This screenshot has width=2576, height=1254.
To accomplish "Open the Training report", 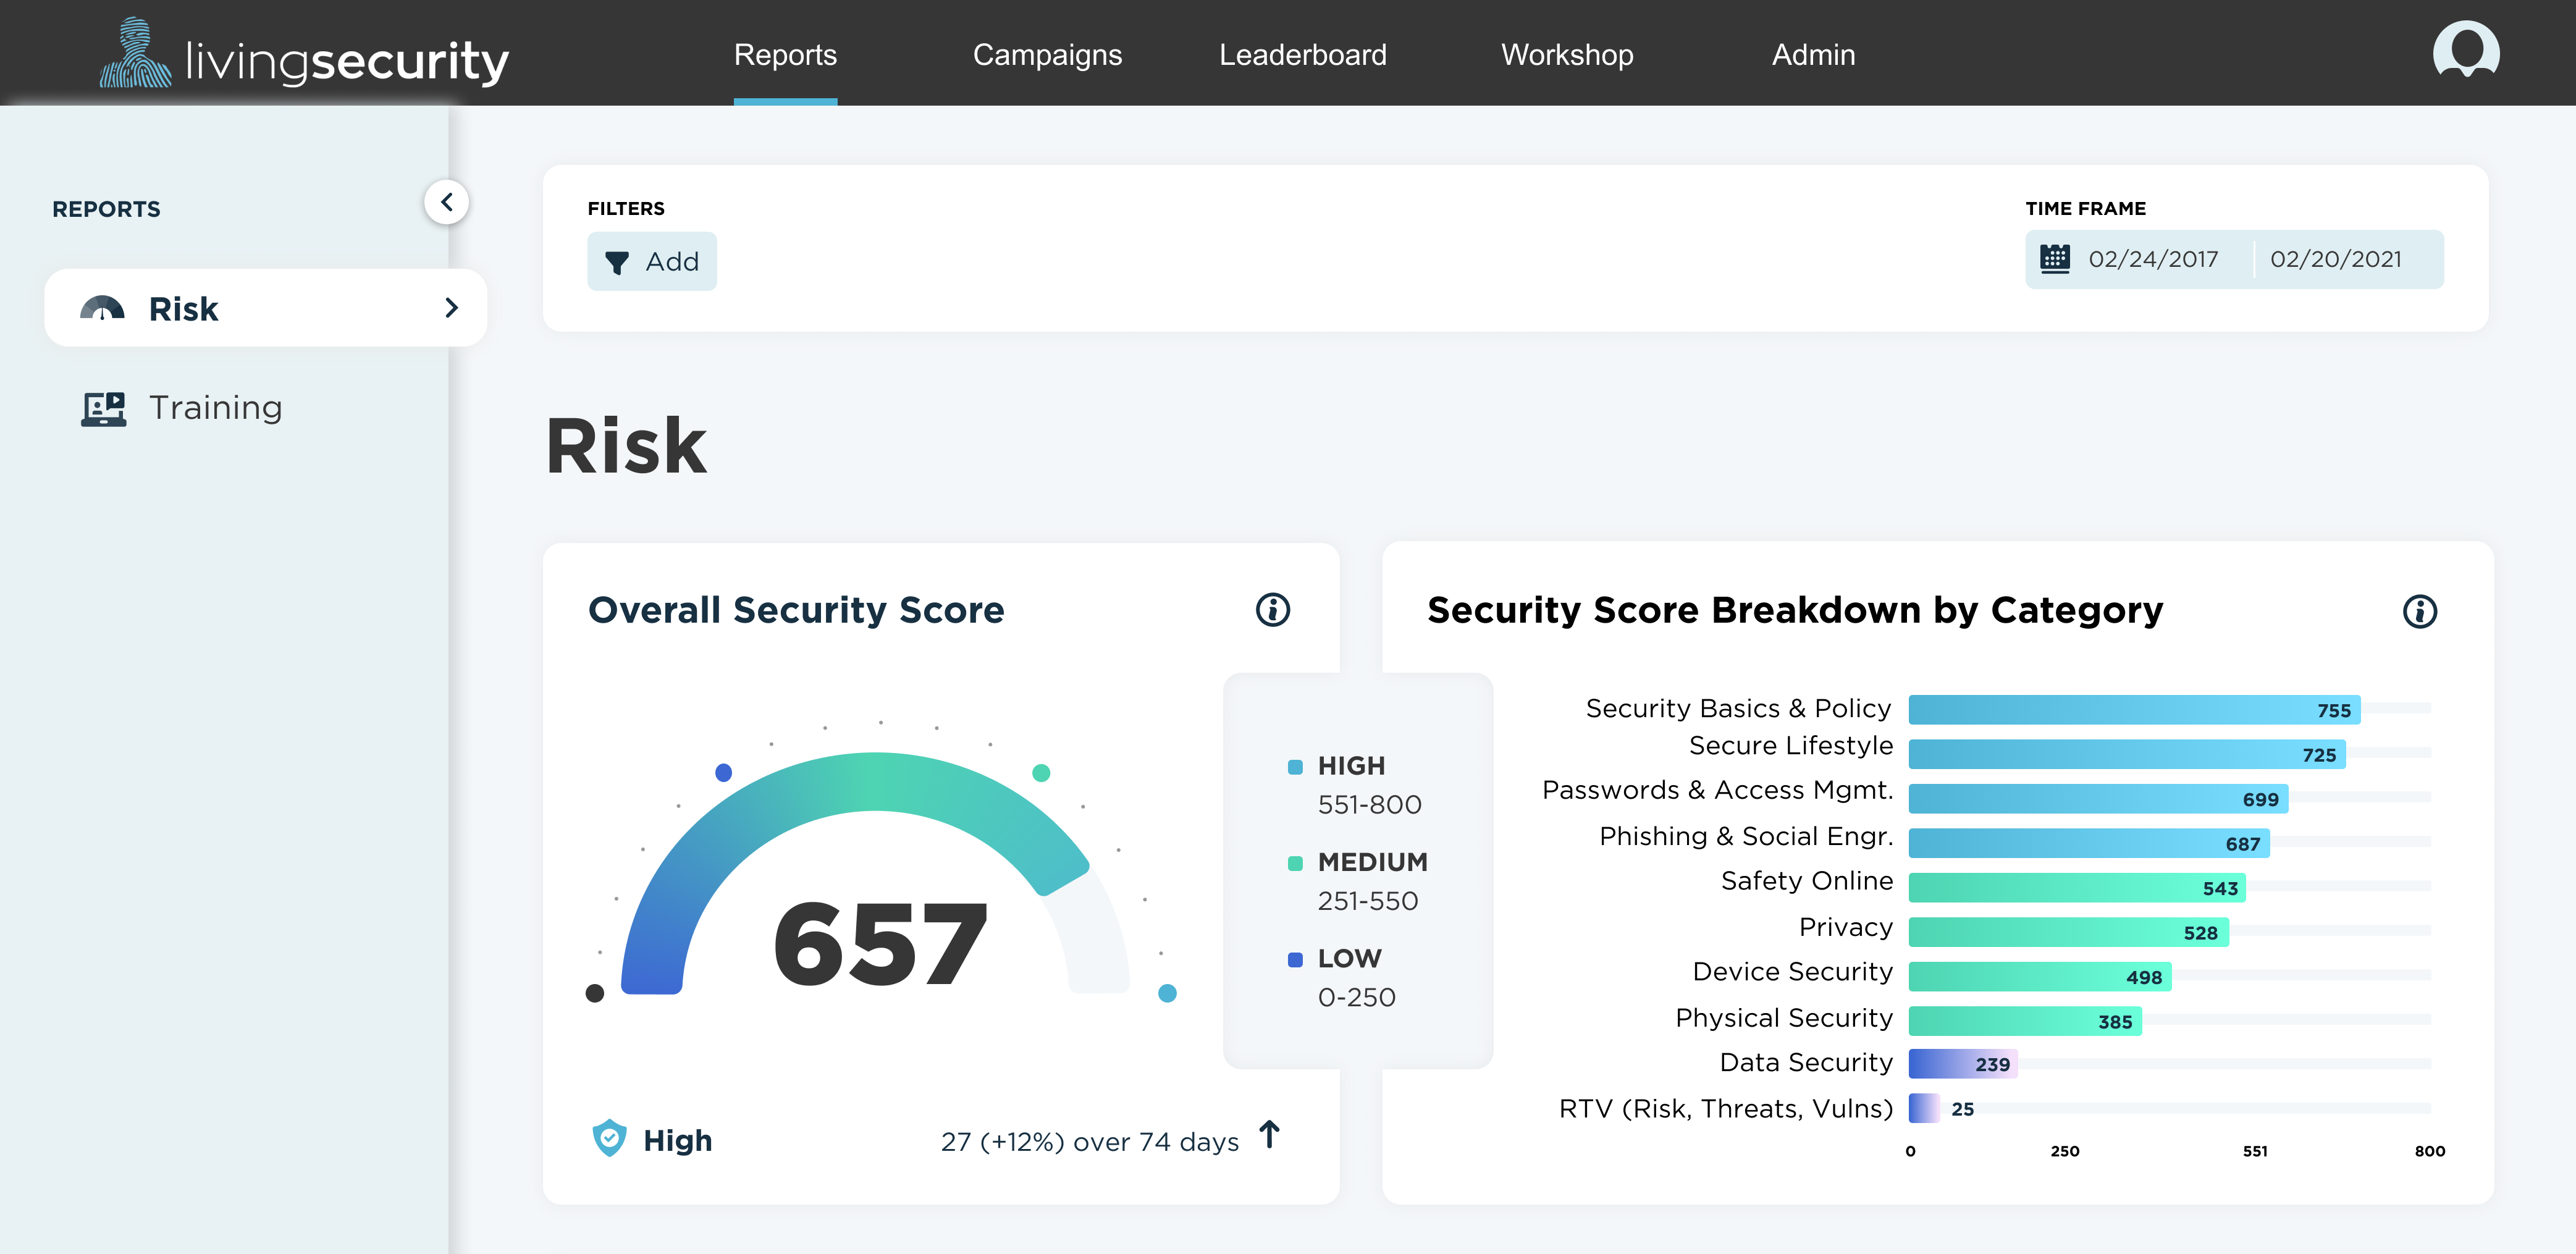I will pos(215,407).
